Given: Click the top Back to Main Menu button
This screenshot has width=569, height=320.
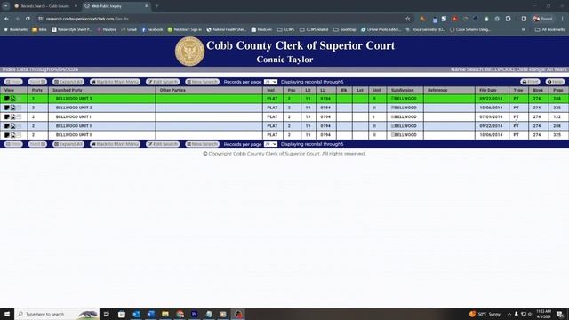Looking at the screenshot, I should coord(115,82).
